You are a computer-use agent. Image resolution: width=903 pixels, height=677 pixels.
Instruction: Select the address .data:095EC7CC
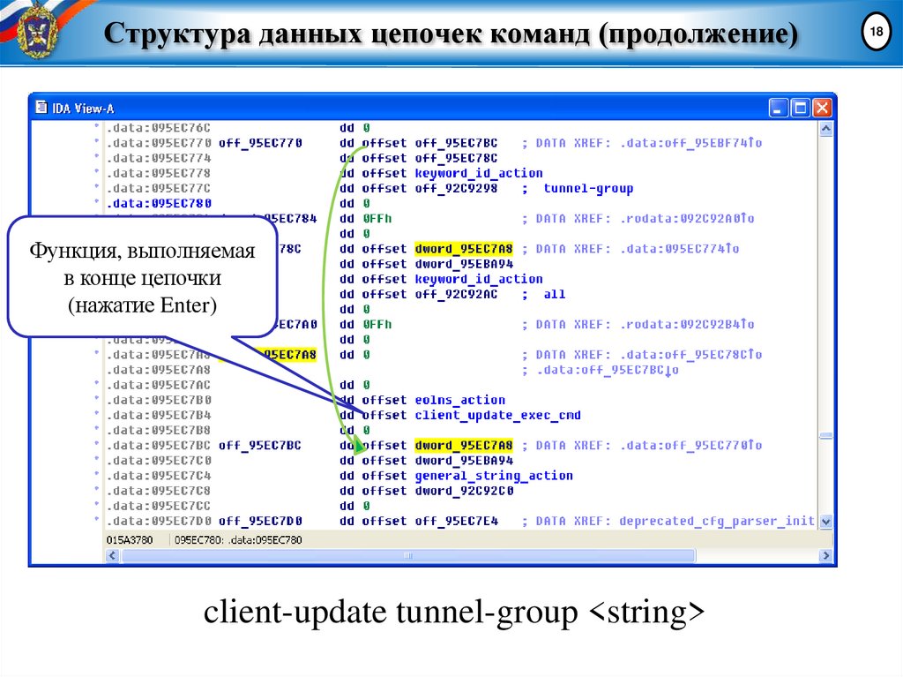tap(159, 506)
